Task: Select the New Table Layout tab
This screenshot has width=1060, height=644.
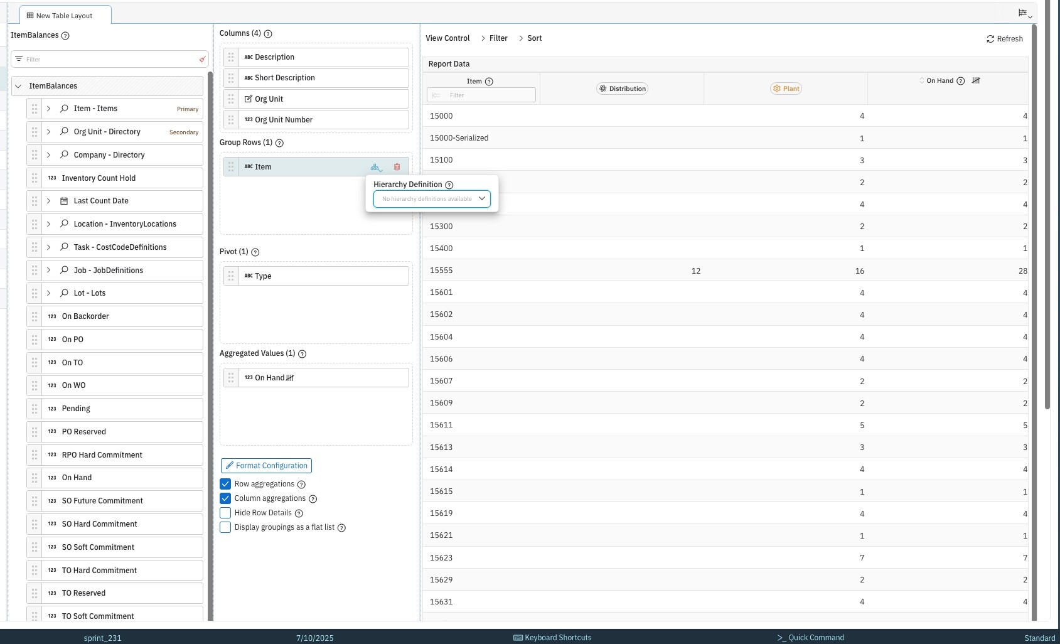Action: (65, 16)
